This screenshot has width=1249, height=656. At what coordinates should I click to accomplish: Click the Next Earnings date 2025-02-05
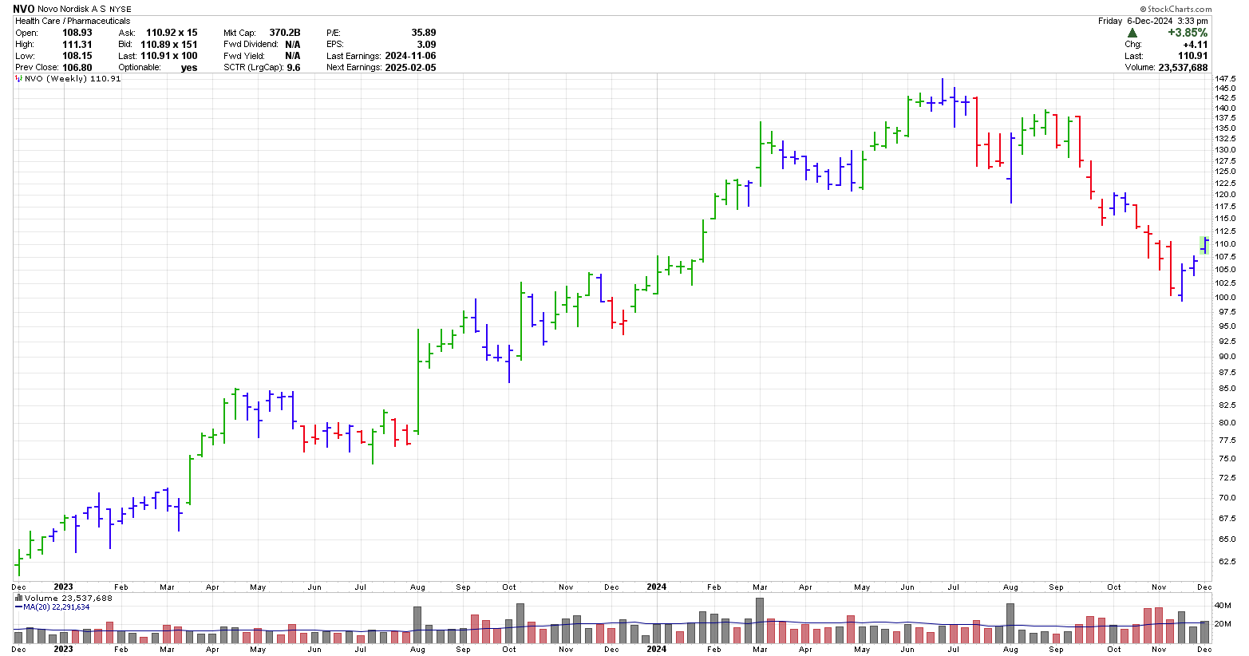tap(410, 68)
